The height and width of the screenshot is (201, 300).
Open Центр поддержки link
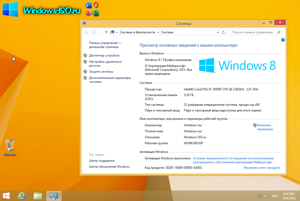tap(102, 161)
